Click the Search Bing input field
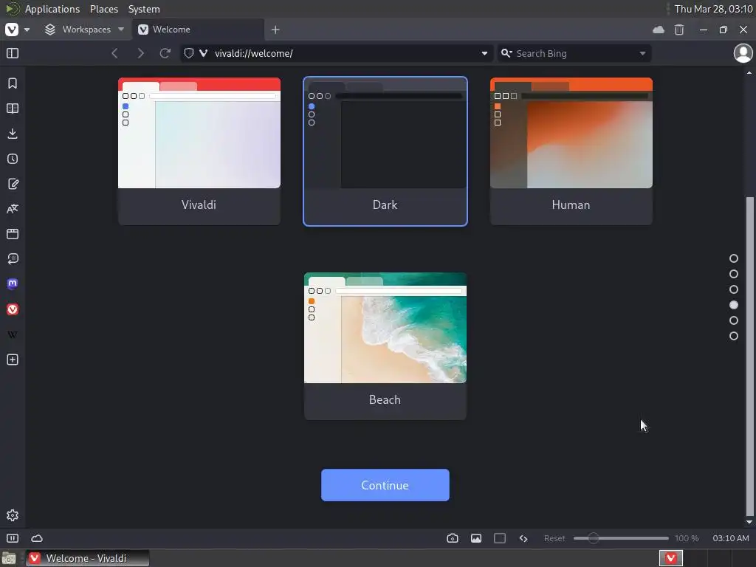 [574, 53]
